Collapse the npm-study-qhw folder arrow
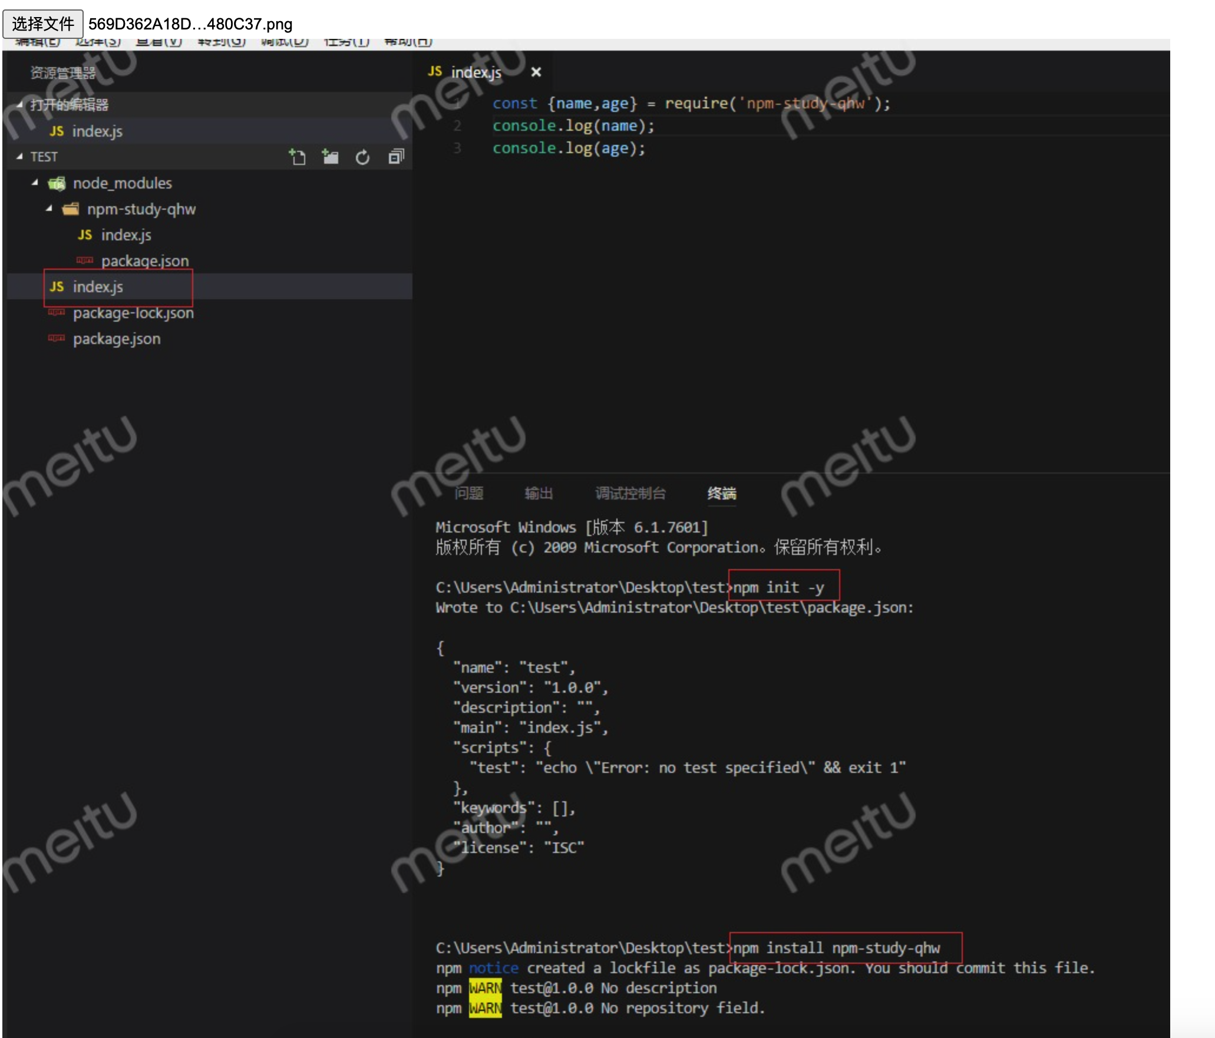Viewport: 1215px width, 1038px height. coord(49,209)
